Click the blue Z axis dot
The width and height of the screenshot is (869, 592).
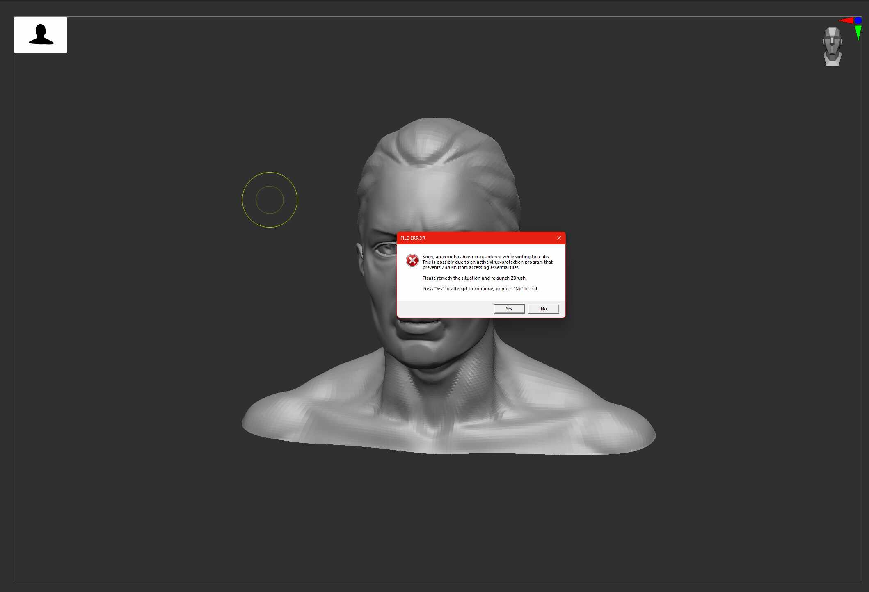[x=858, y=20]
